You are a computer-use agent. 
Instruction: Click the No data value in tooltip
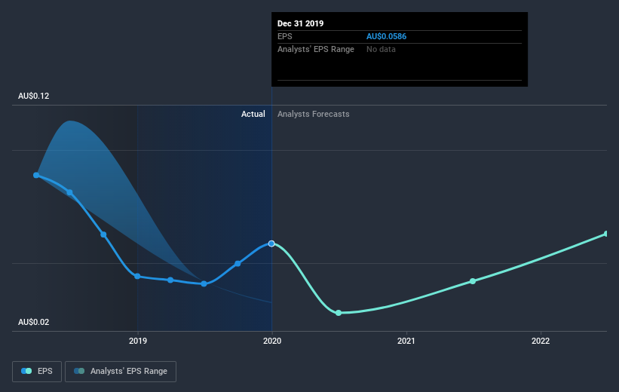point(381,49)
